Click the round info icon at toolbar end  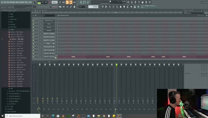(149, 2)
